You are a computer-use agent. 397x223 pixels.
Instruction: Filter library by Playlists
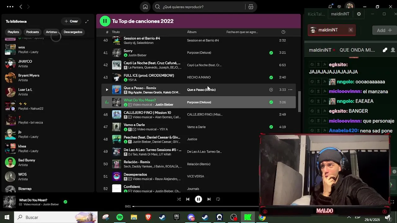[x=13, y=32]
